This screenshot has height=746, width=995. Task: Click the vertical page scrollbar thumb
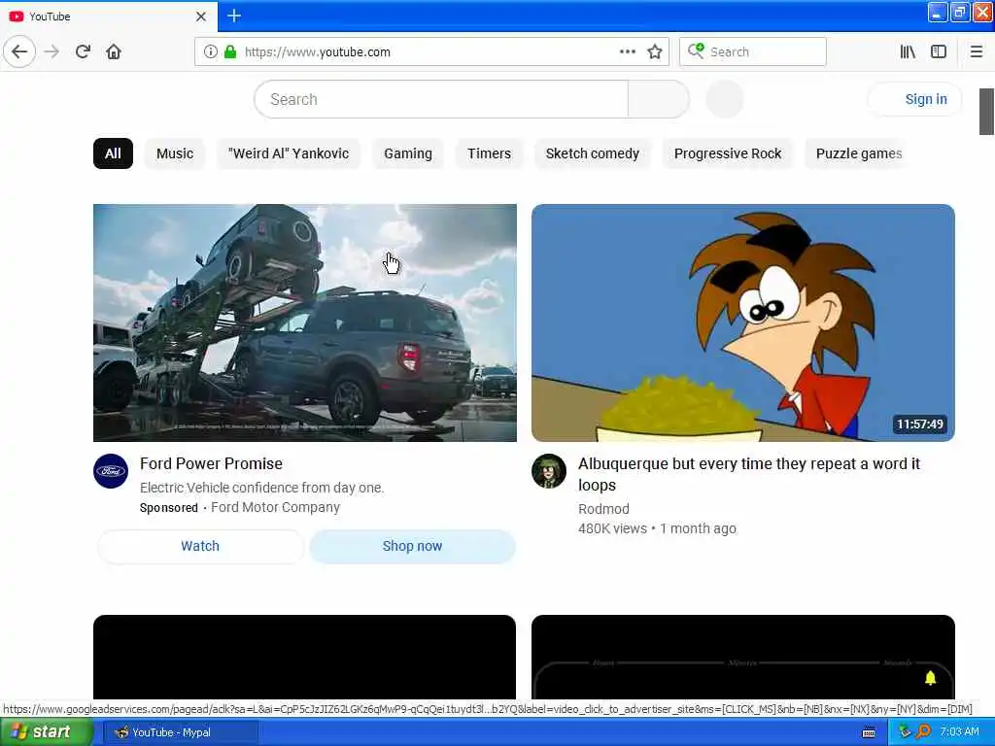(986, 112)
